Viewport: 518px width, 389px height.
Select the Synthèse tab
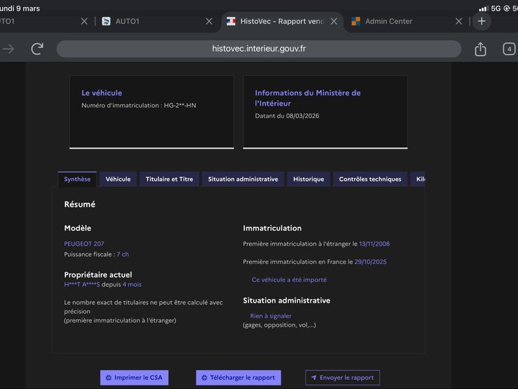click(77, 180)
